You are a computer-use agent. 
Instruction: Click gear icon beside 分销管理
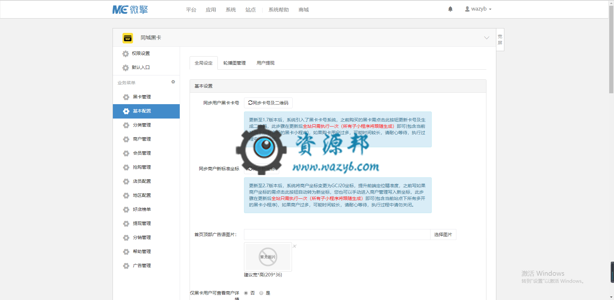(126, 238)
